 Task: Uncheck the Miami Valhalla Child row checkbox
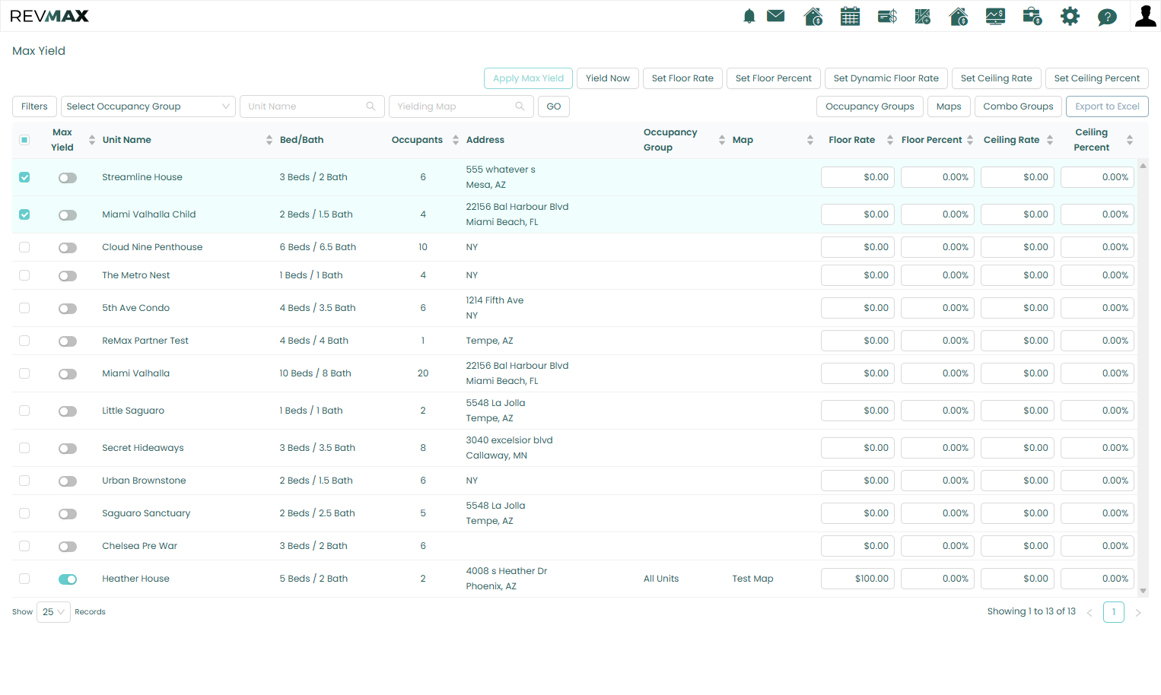pyautogui.click(x=24, y=214)
